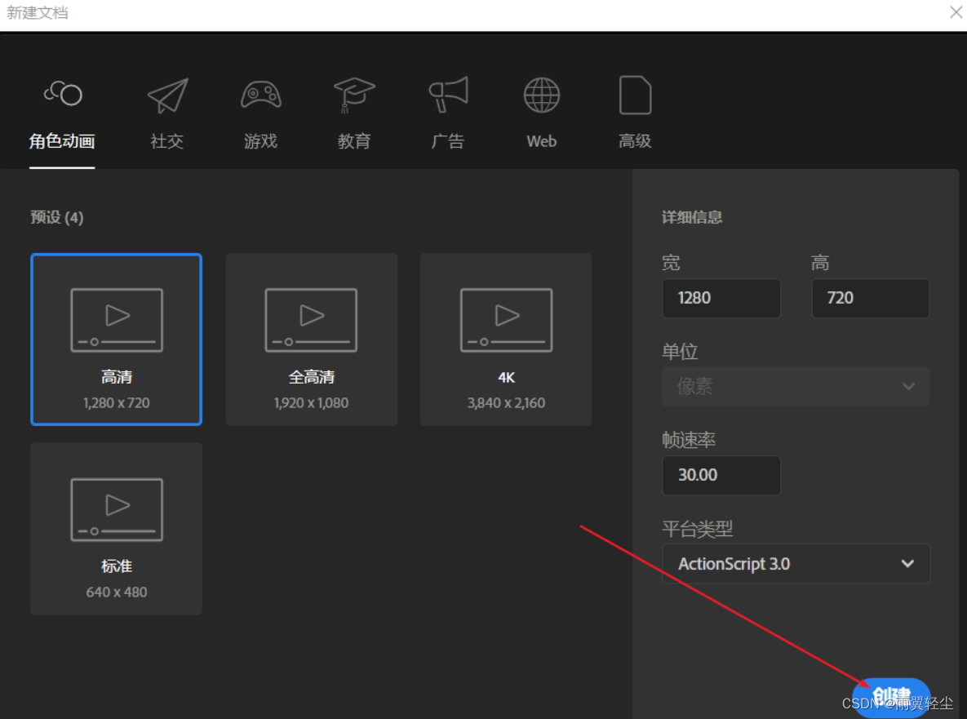Image resolution: width=967 pixels, height=719 pixels.
Task: Click the 宽 width field showing 1280
Action: point(721,299)
